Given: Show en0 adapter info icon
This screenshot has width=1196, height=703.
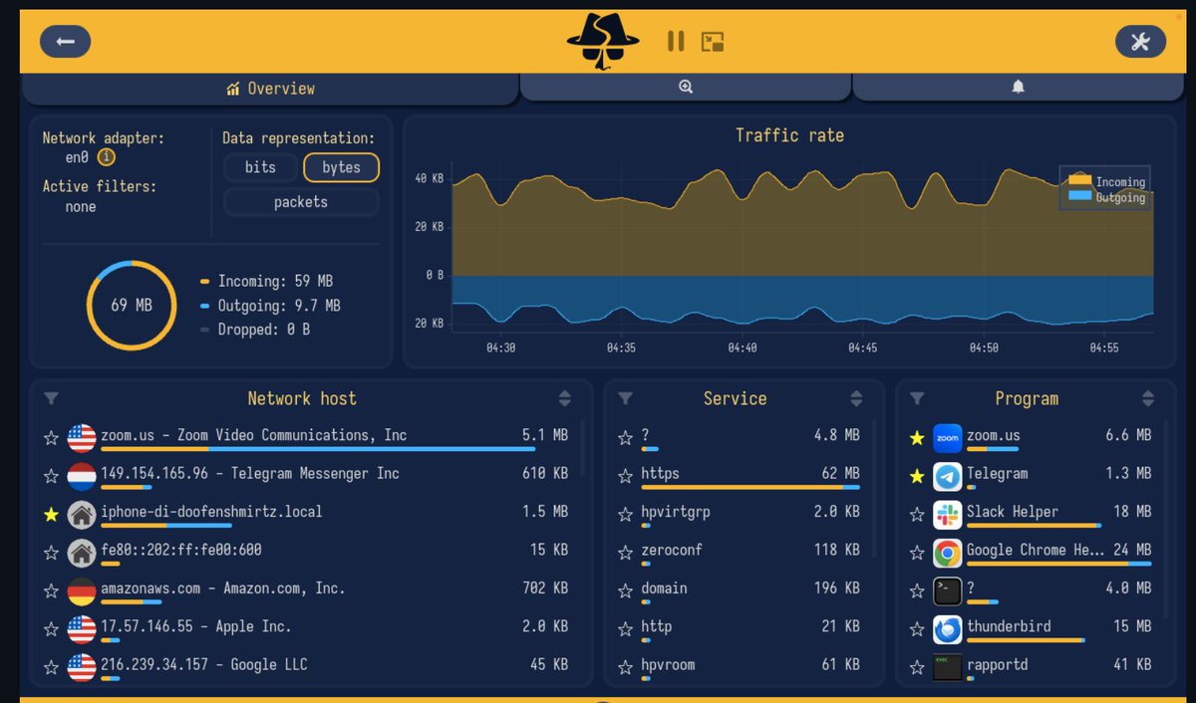Looking at the screenshot, I should [x=107, y=157].
